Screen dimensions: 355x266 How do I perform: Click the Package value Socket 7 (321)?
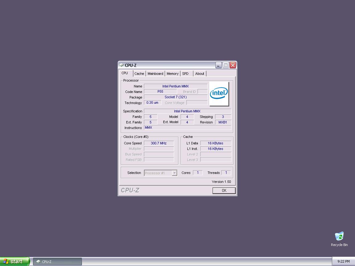coord(175,97)
